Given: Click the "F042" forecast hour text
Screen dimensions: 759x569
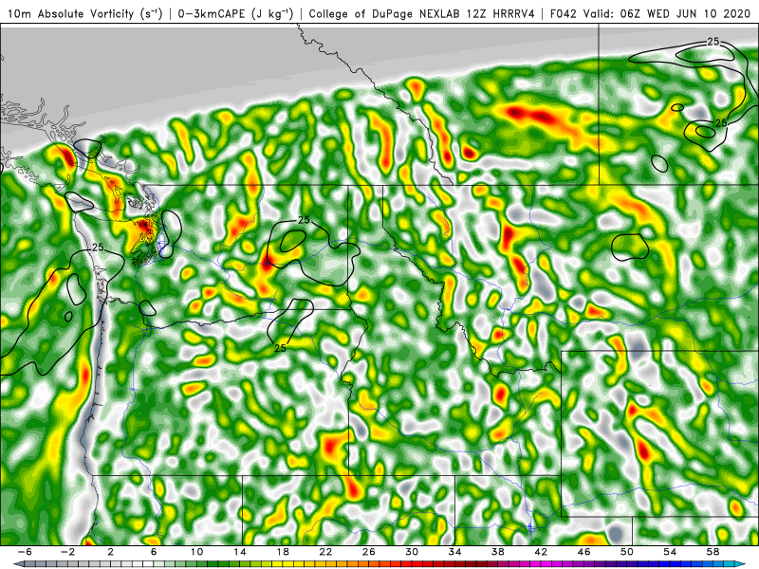Looking at the screenshot, I should (x=564, y=13).
